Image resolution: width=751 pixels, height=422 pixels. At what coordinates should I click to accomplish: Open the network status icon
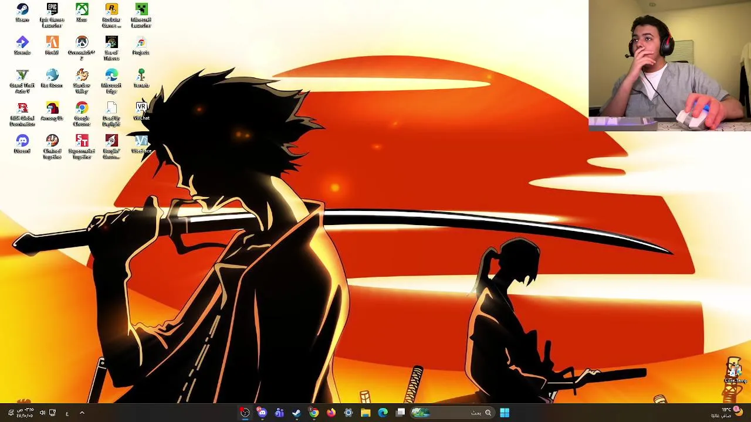click(x=53, y=413)
